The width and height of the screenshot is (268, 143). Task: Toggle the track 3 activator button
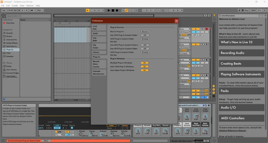tap(196, 60)
